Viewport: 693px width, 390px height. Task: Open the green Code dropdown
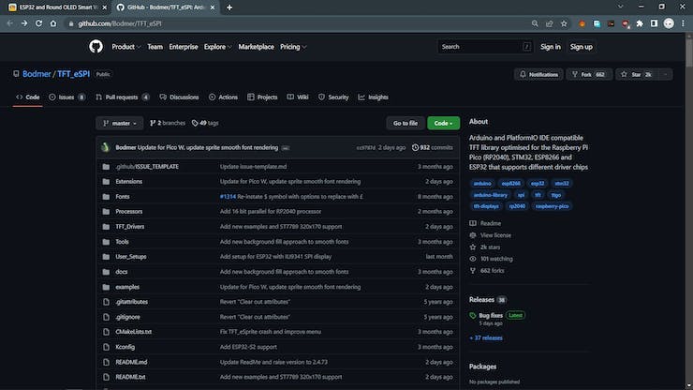[443, 123]
